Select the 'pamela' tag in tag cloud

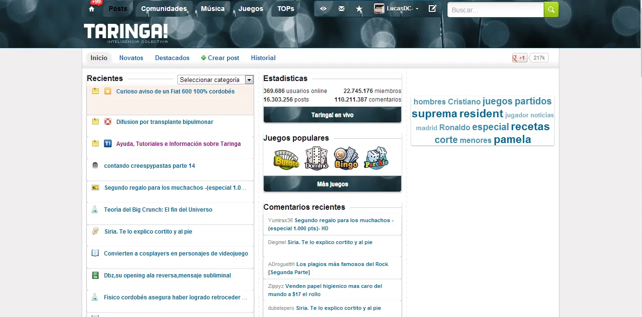[x=512, y=140]
